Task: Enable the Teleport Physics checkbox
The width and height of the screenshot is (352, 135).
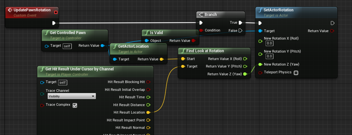Action: (296, 73)
